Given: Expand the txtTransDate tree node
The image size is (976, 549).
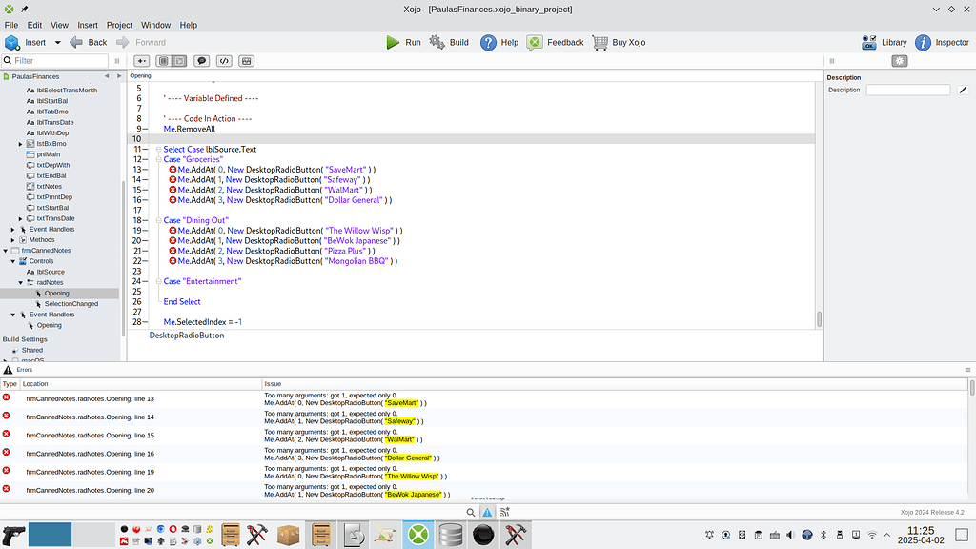Looking at the screenshot, I should coord(21,218).
